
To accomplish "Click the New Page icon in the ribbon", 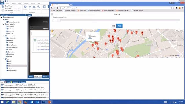I will click(x=3, y=8).
